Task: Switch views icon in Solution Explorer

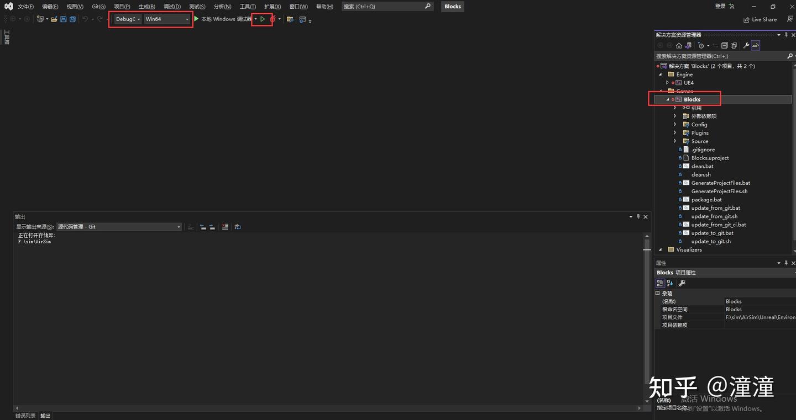Action: 688,46
